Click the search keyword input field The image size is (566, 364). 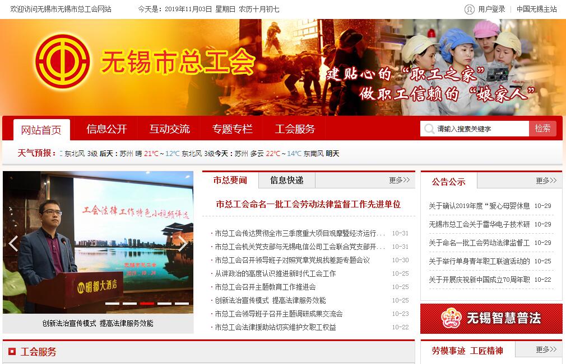(x=482, y=129)
